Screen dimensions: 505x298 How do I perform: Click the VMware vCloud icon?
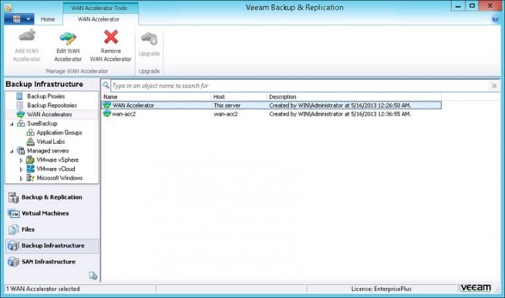coord(30,169)
